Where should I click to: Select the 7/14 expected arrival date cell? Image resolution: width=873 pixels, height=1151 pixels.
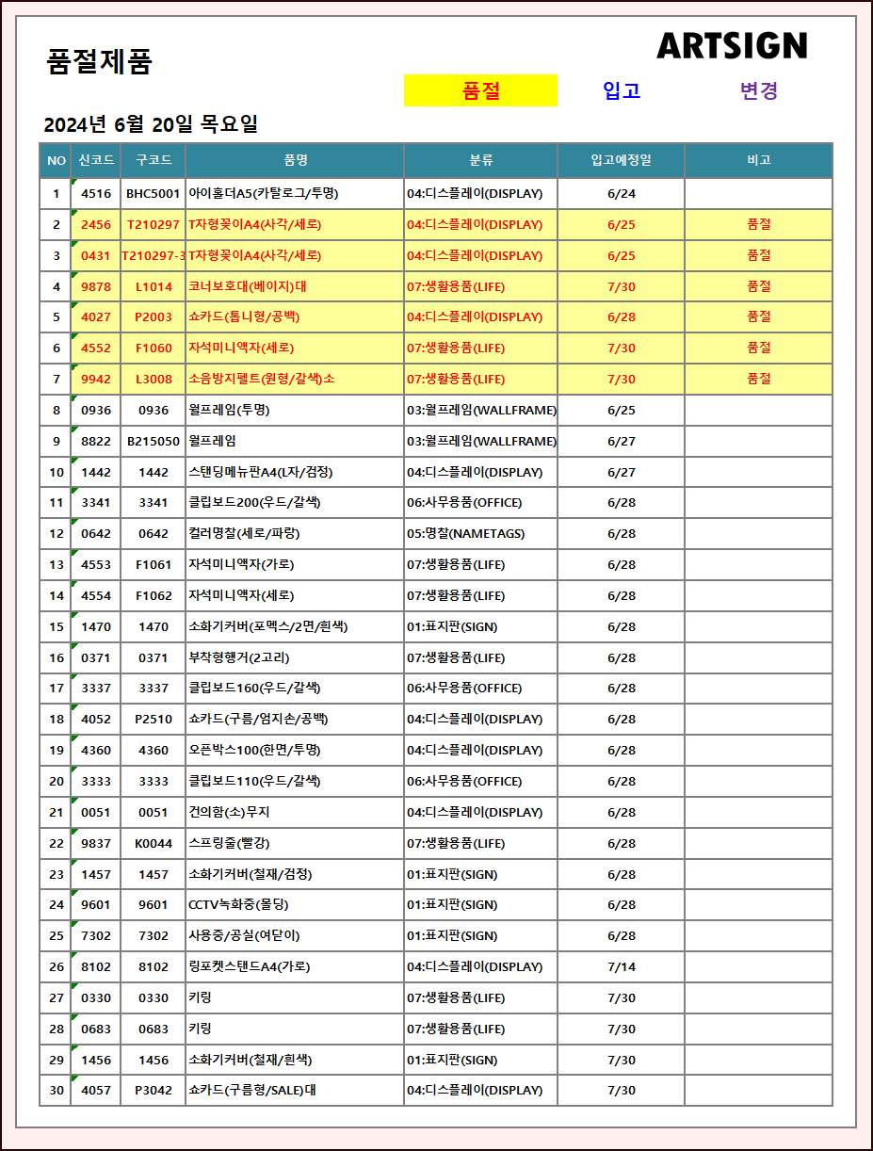[x=622, y=967]
